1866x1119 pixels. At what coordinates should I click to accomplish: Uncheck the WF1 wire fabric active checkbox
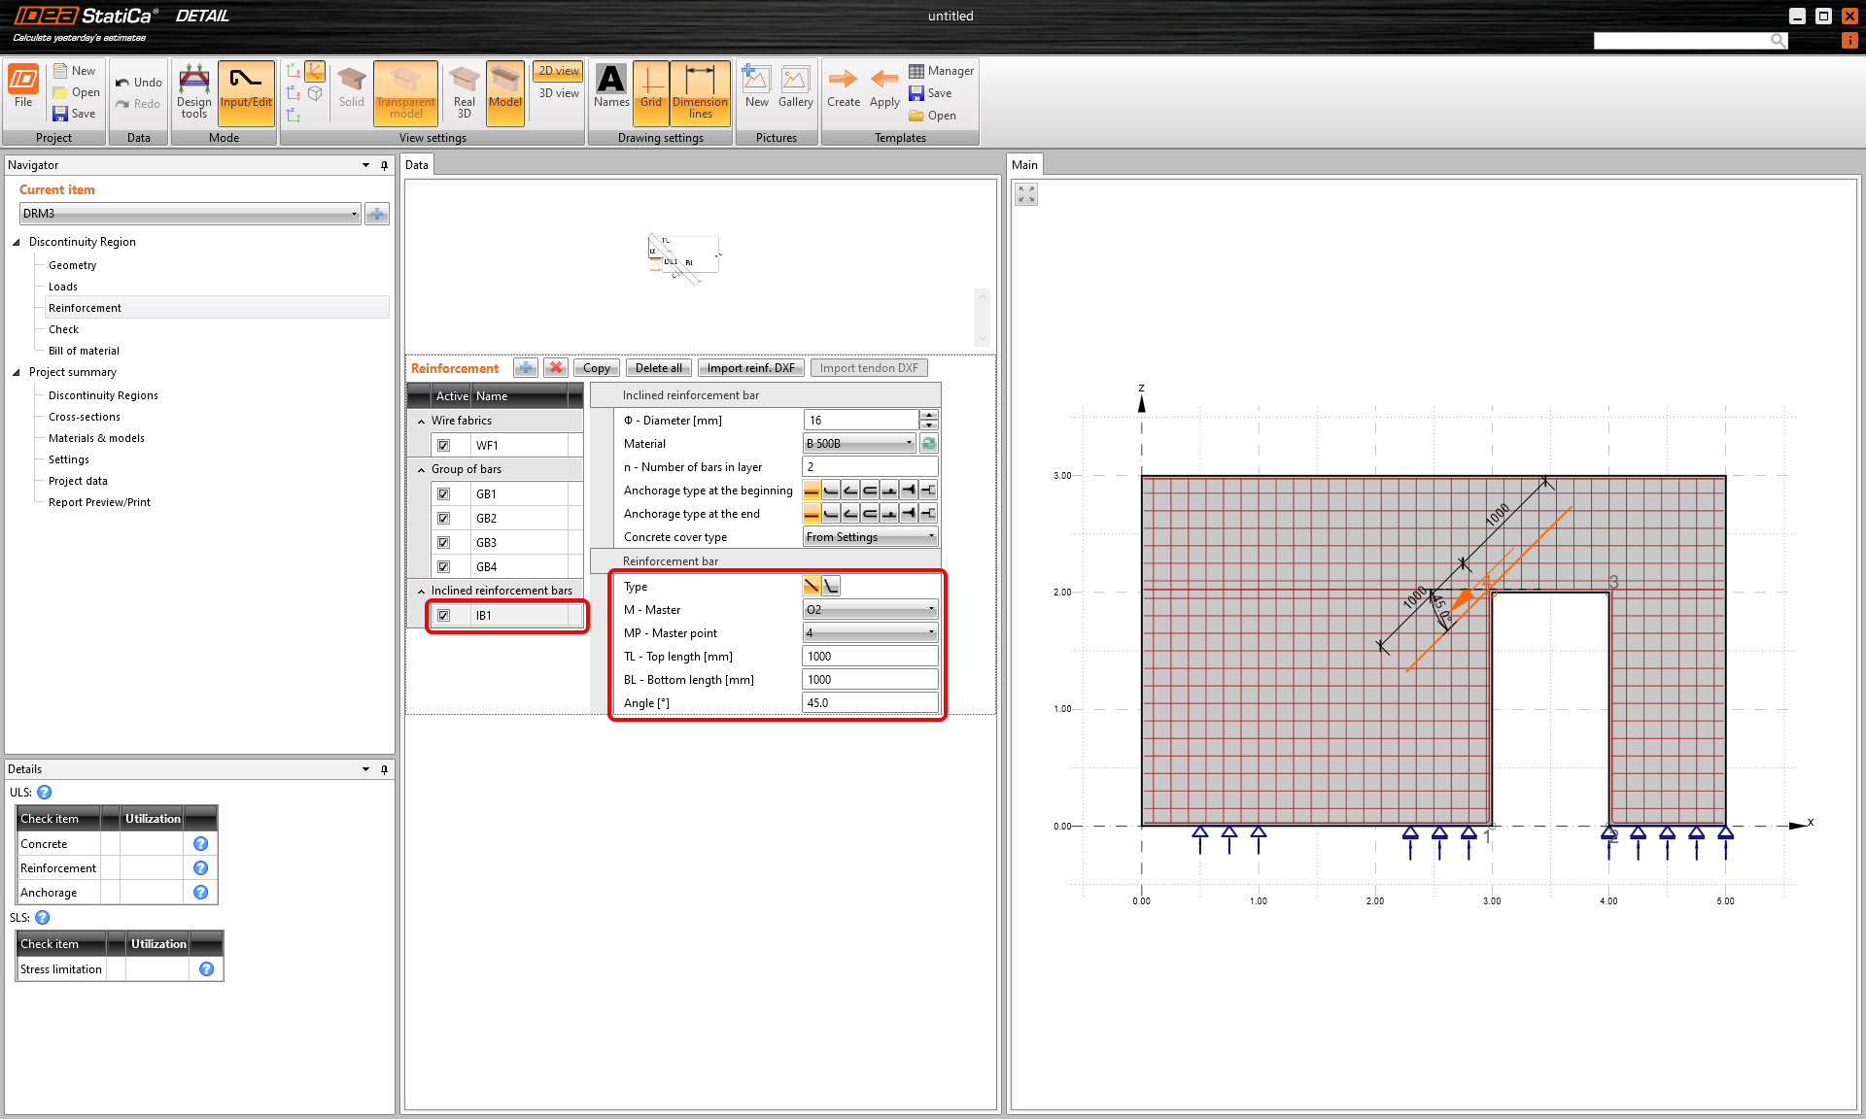pos(445,444)
